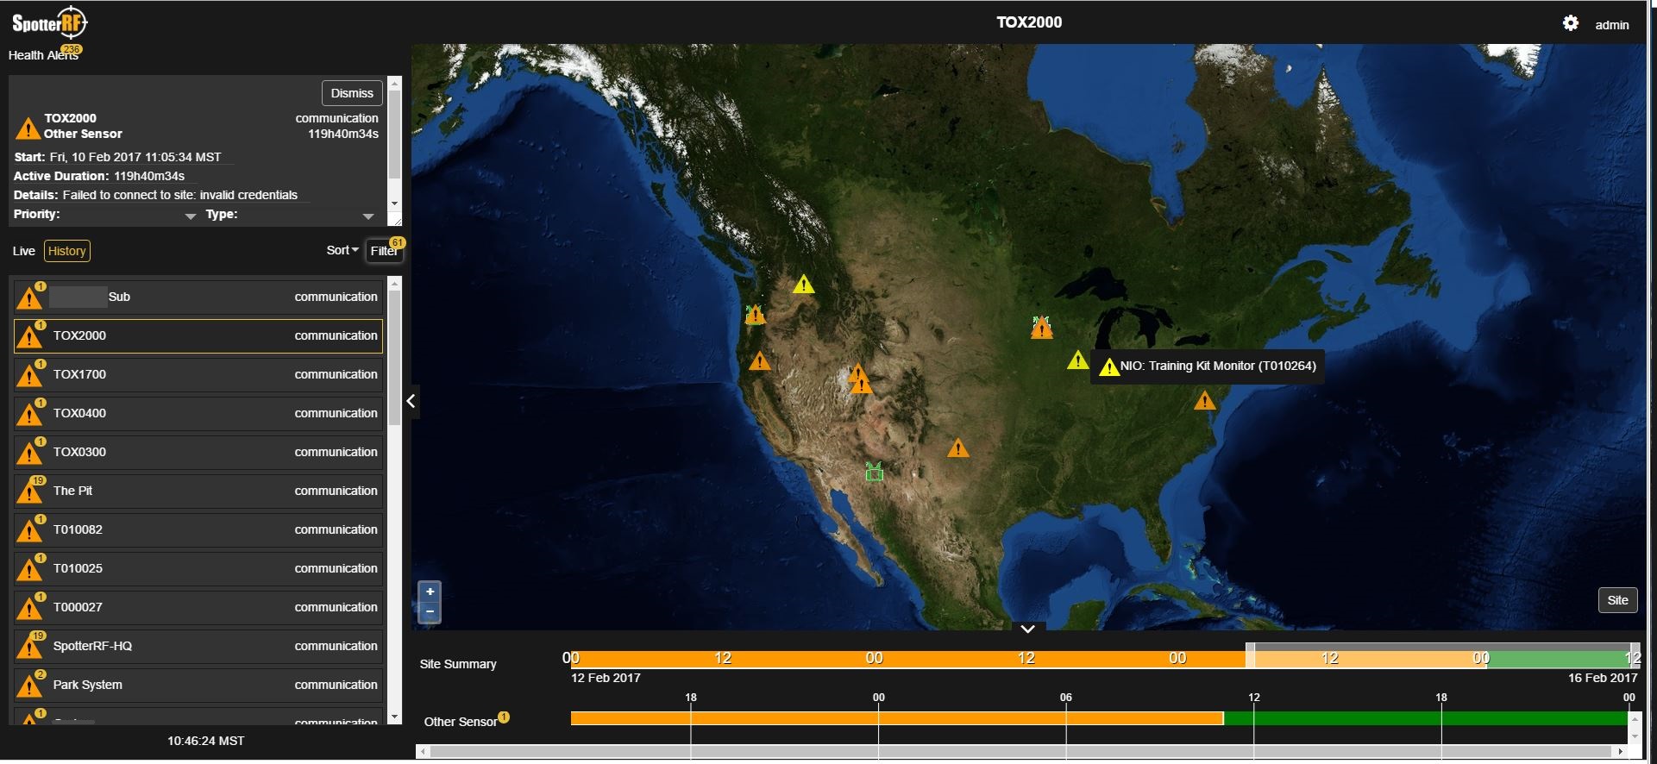This screenshot has height=764, width=1657.
Task: Click the right handle of the Site Summary range
Action: 1635,655
